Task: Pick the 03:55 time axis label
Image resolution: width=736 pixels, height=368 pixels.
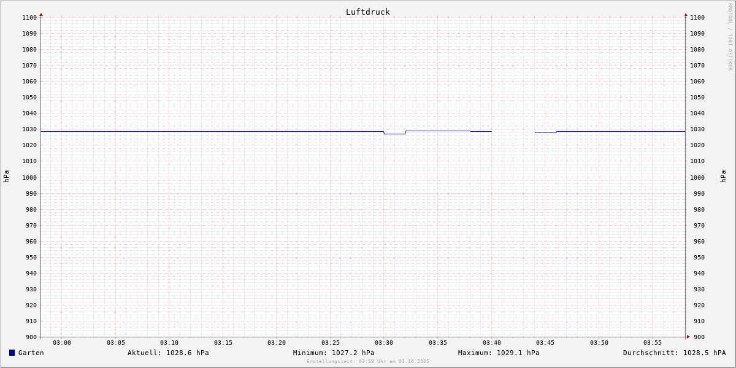Action: tap(653, 343)
